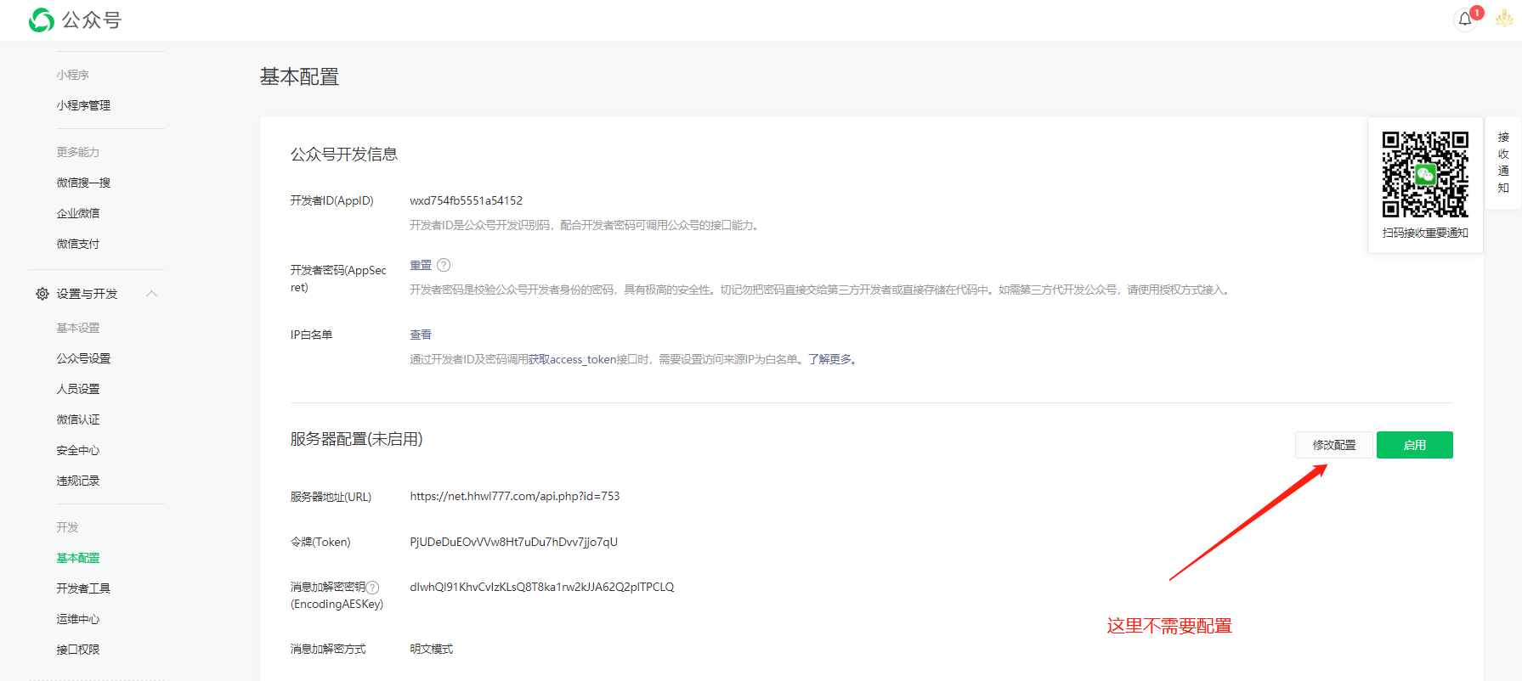Click the 小程序 sidebar group heading

[x=72, y=75]
